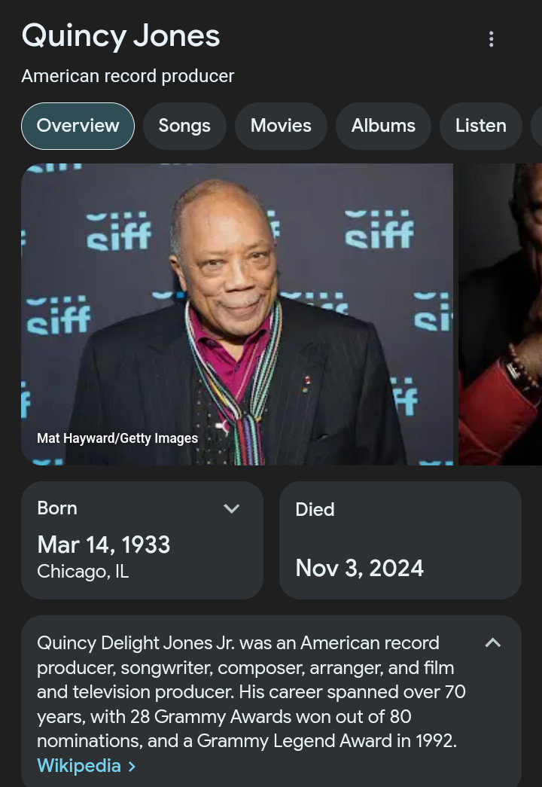Screen dimensions: 542x787
Task: Open the Wikipedia link
Action: (79, 766)
